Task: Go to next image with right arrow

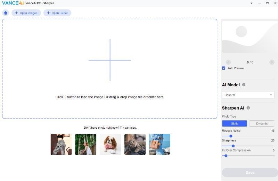Action: tap(272, 62)
